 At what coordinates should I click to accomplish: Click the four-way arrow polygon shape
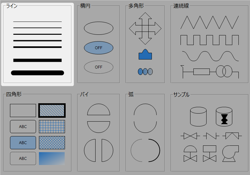(145, 28)
